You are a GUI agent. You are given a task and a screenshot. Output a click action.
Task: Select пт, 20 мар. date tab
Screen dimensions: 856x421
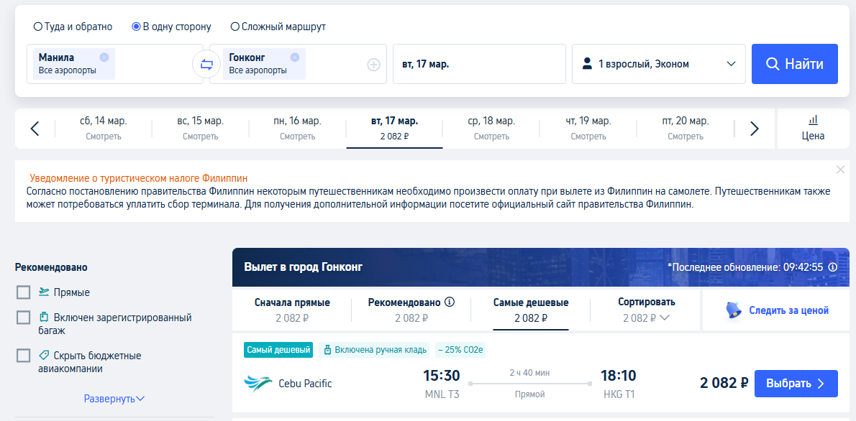[685, 128]
